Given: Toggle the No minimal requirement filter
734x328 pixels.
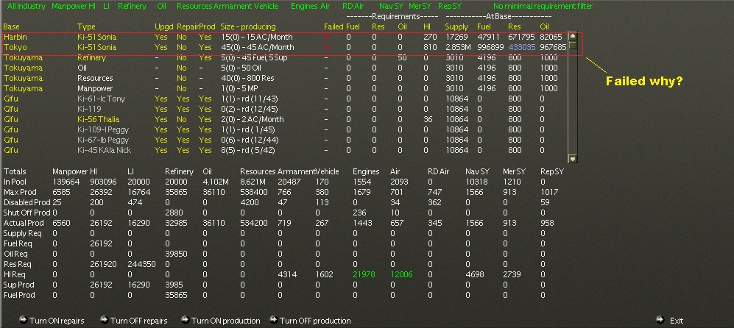Looking at the screenshot, I should pos(543,6).
